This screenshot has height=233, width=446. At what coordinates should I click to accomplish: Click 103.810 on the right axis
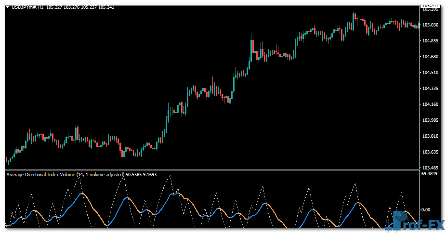(x=430, y=136)
